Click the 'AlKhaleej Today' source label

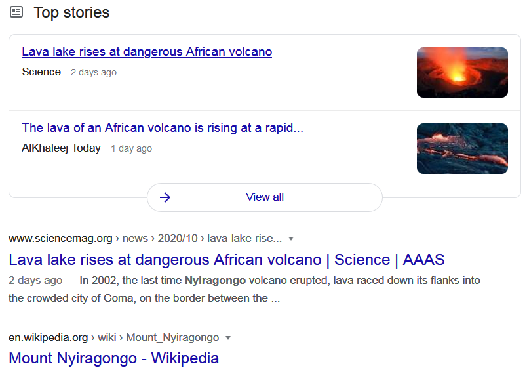61,148
